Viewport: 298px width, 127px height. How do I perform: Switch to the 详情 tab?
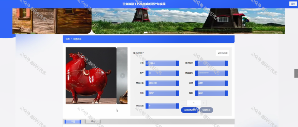click(73, 121)
